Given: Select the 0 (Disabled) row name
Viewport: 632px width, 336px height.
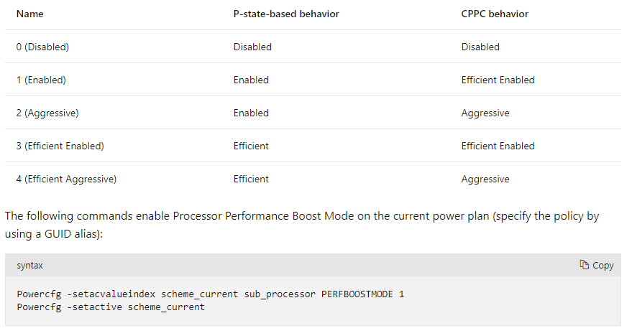Looking at the screenshot, I should 42,47.
